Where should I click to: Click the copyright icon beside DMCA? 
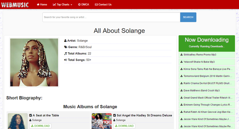(79, 4)
